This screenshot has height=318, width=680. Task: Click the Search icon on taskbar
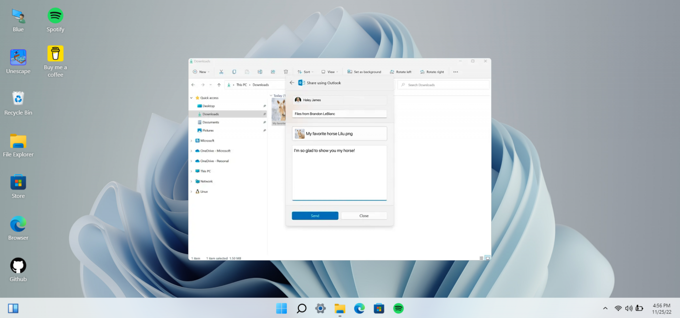click(x=301, y=308)
